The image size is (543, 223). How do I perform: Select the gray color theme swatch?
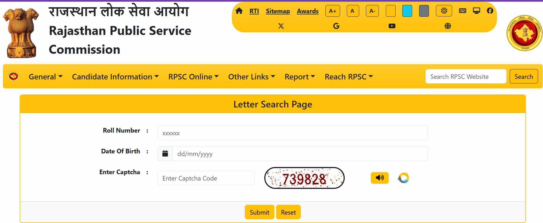(x=424, y=11)
